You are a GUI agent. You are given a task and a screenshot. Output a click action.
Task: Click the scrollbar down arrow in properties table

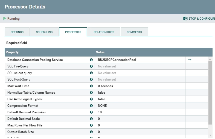210,135
